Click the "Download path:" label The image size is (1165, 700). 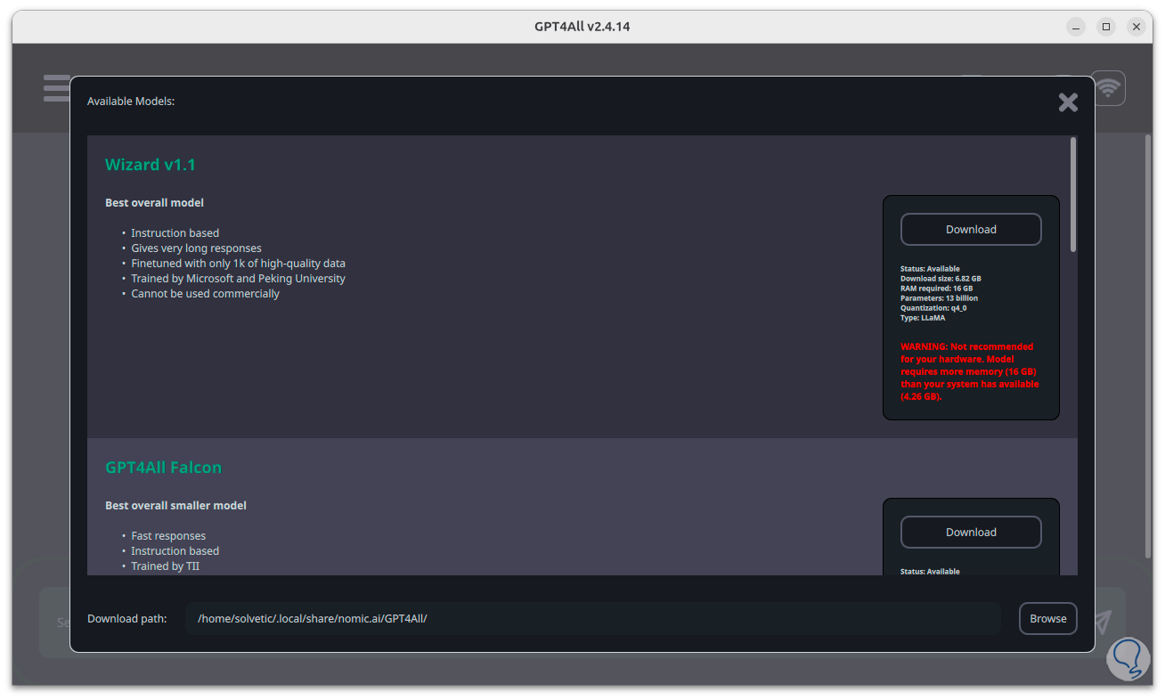pos(127,619)
